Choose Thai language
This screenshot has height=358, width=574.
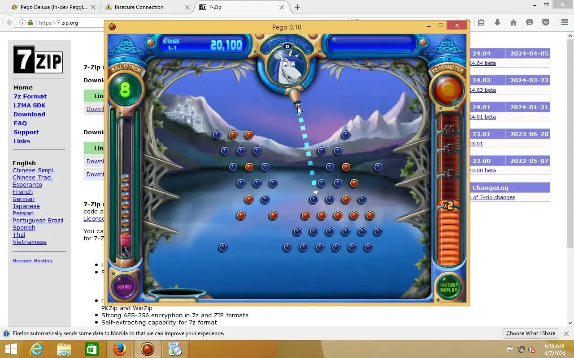point(19,234)
